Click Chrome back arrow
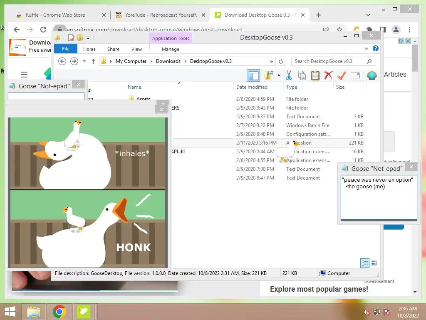This screenshot has width=426, height=320. (17, 30)
